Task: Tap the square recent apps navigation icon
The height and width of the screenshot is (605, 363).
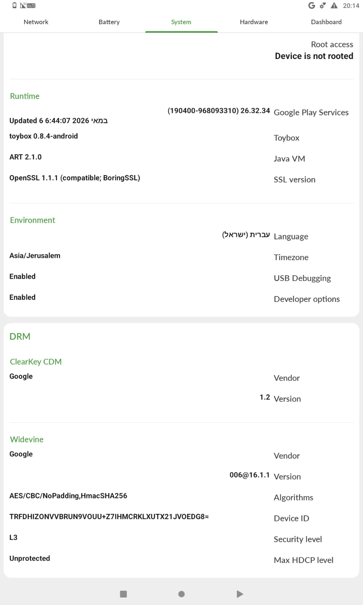Action: 123,594
